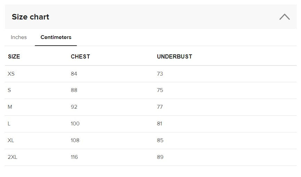Click underbust value 85 for XL
Screen dimensions: 301x177
[160, 140]
